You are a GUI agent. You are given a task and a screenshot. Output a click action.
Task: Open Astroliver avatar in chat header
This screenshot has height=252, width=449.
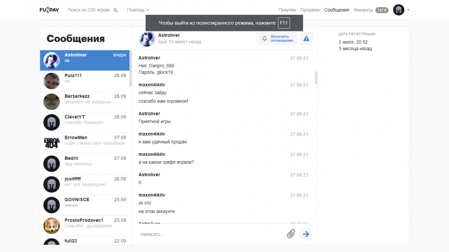pos(147,38)
